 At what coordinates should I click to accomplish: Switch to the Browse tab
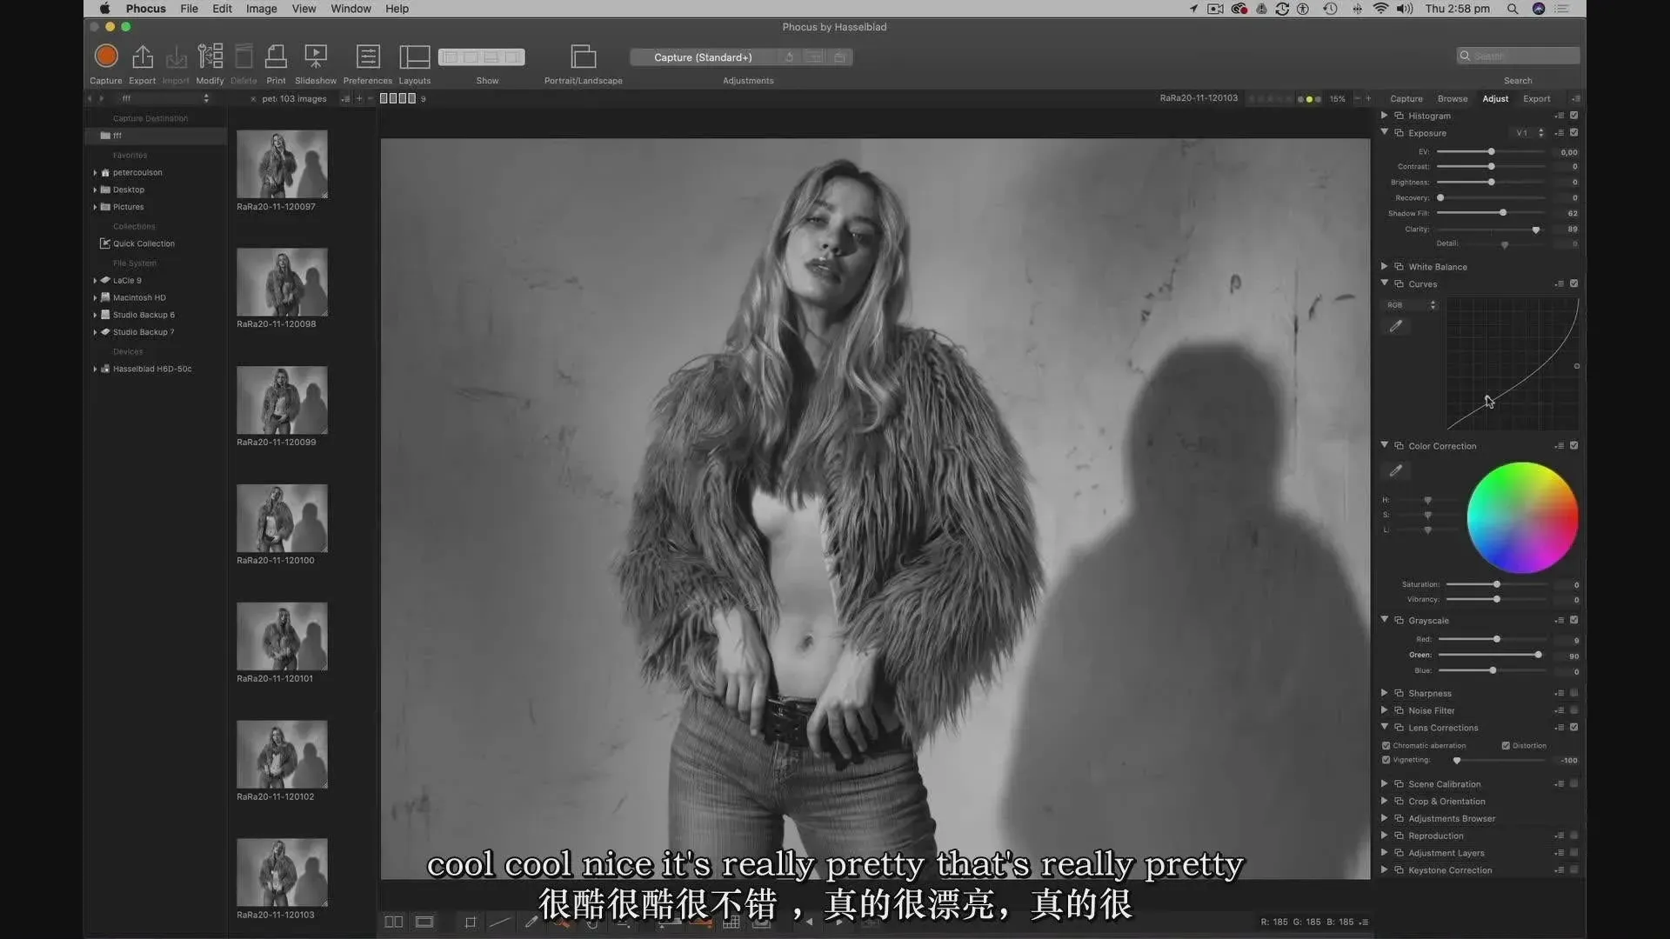pos(1452,98)
